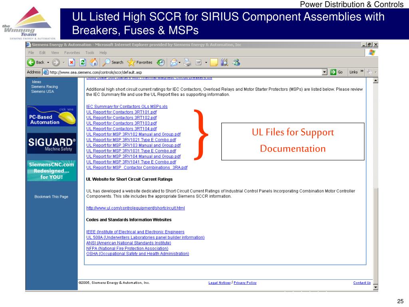The image size is (409, 307).
Task: Open UL Report for MSP 3RV1041 Type E Combo.pdf
Action: pos(131,162)
